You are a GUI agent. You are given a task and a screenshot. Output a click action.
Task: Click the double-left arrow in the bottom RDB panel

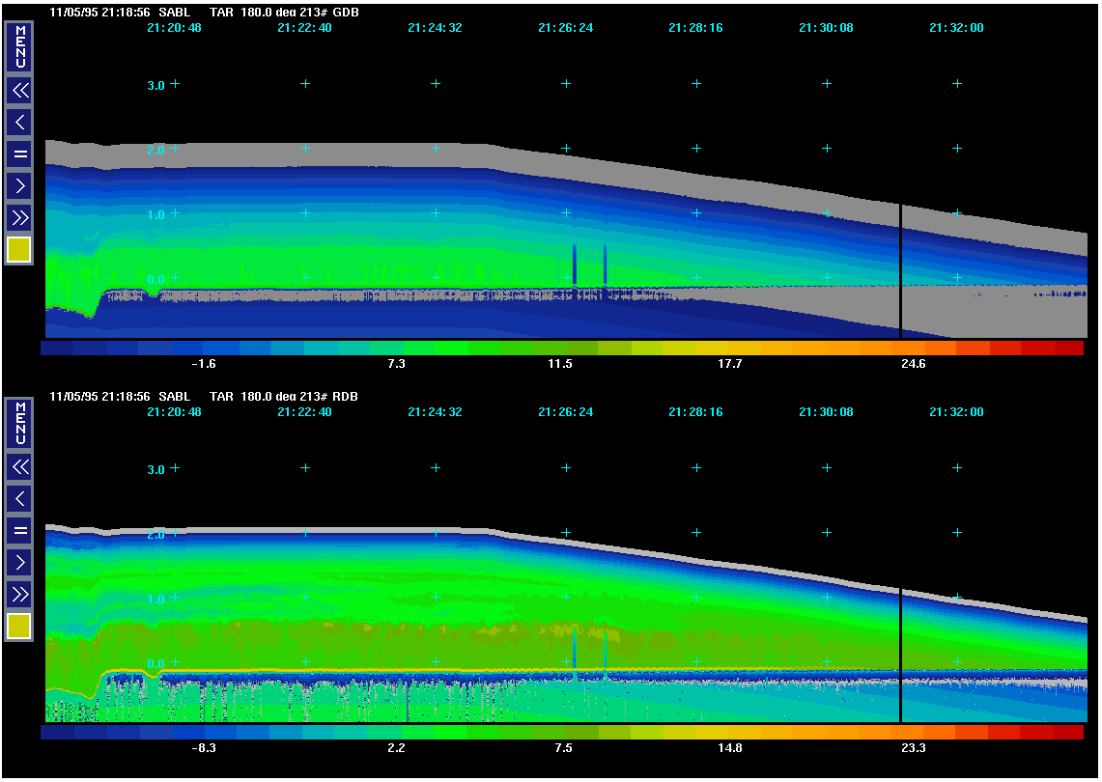pyautogui.click(x=19, y=467)
